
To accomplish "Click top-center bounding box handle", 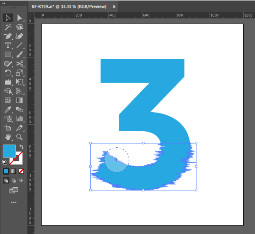I will pyautogui.click(x=143, y=143).
